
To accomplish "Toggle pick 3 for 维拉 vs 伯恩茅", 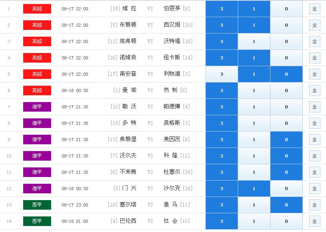I will point(222,9).
